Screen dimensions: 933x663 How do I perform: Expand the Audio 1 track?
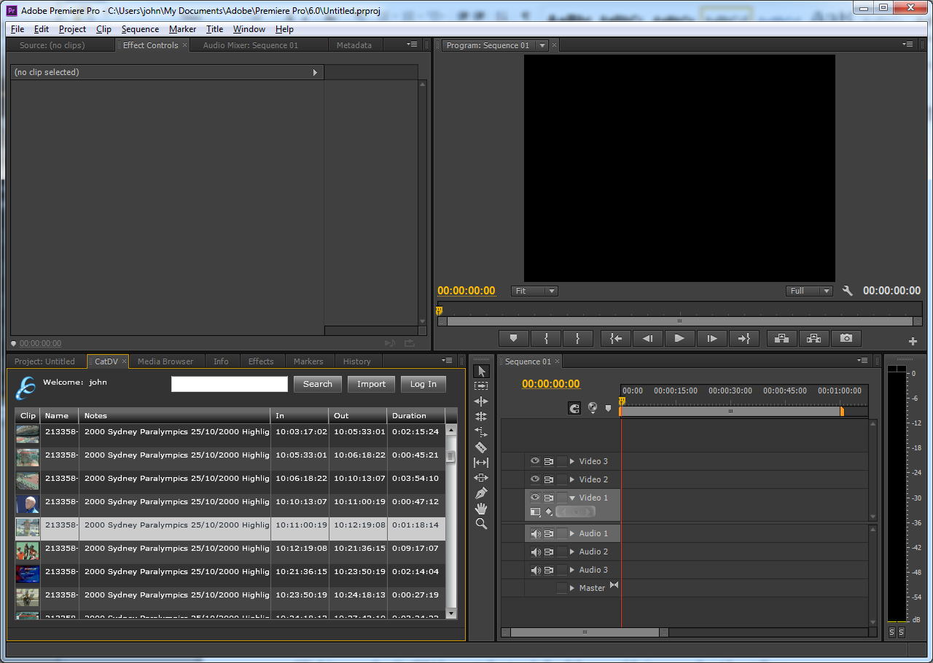pyautogui.click(x=572, y=533)
